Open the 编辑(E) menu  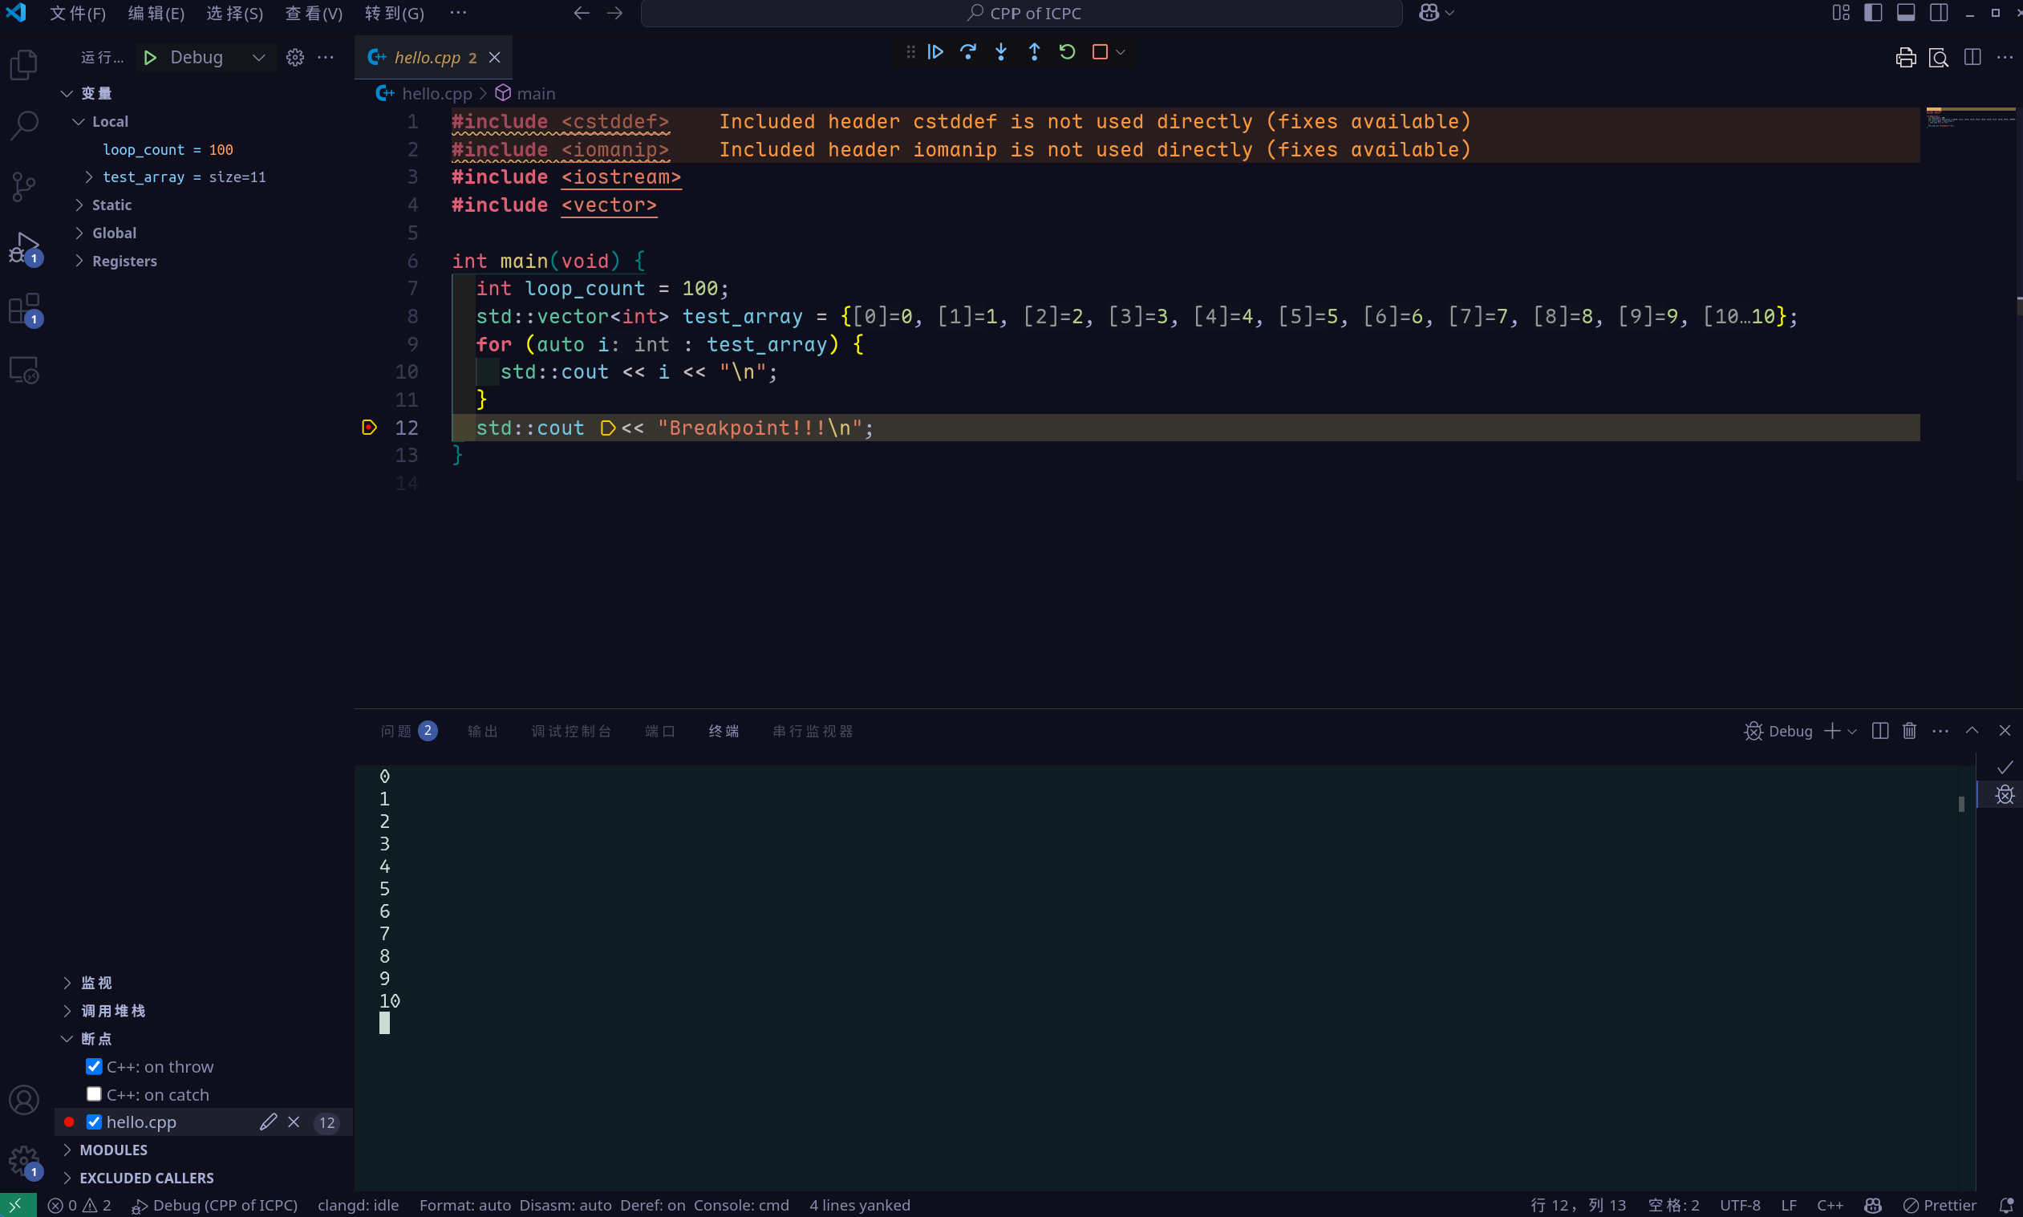pos(156,13)
